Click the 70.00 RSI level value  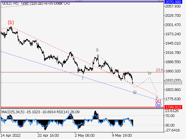pos(170,116)
